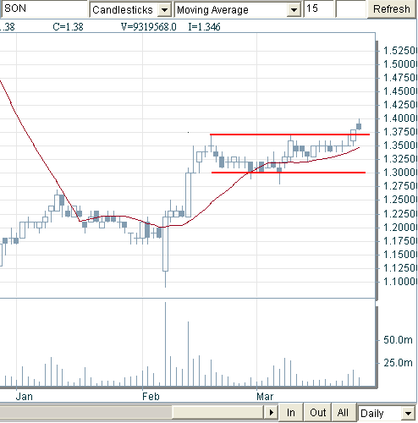
Task: Click the 1.2000 price axis label
Action: 400,227
